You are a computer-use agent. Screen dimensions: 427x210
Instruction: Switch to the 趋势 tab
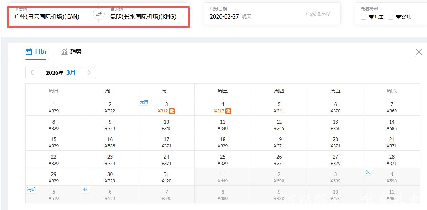(76, 52)
